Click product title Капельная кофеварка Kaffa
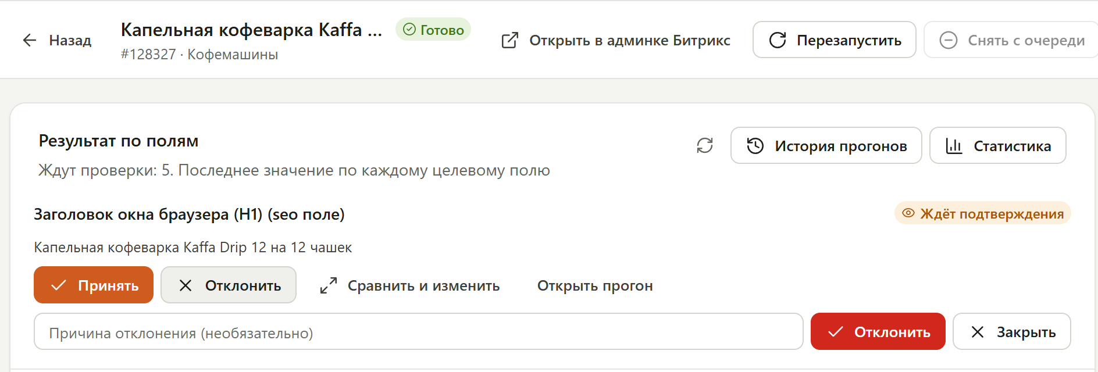 pyautogui.click(x=251, y=29)
